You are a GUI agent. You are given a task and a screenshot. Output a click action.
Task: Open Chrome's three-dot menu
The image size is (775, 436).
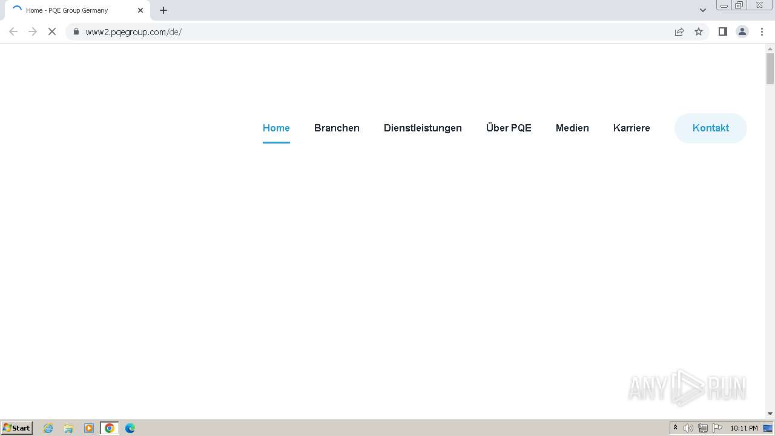click(x=762, y=31)
